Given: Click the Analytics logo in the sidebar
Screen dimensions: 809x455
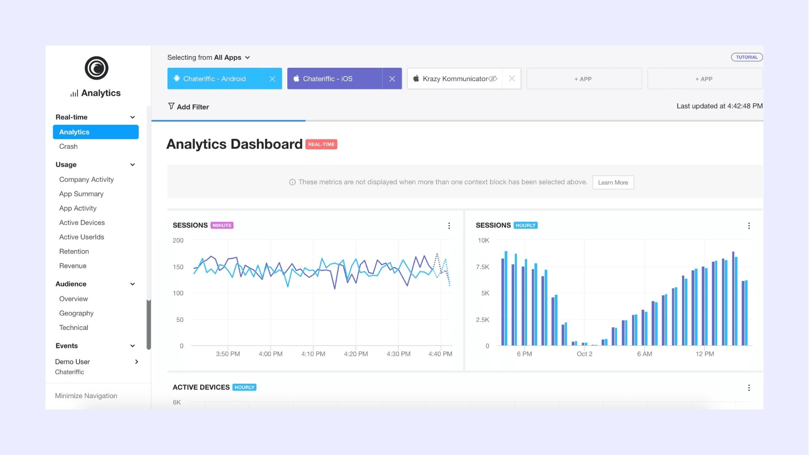Looking at the screenshot, I should pyautogui.click(x=96, y=68).
